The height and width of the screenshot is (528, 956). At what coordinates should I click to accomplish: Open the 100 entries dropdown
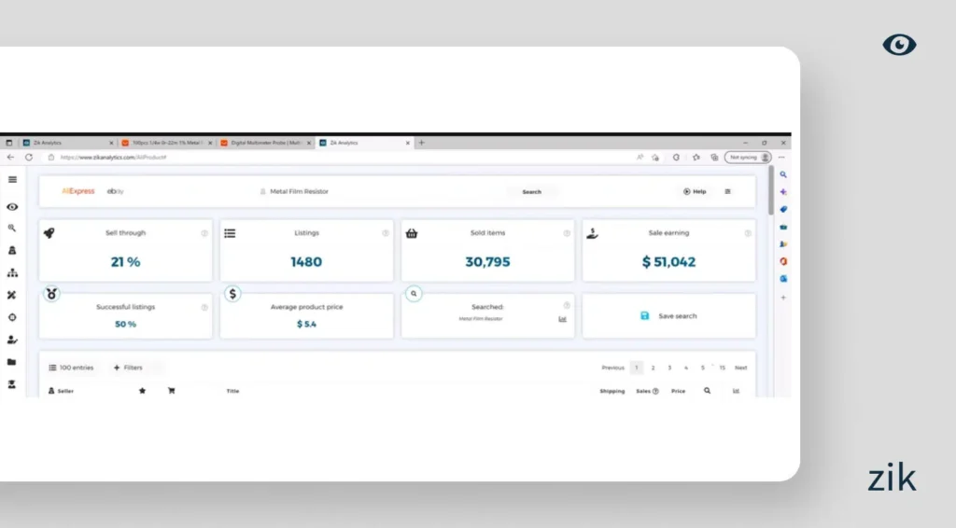pos(72,368)
